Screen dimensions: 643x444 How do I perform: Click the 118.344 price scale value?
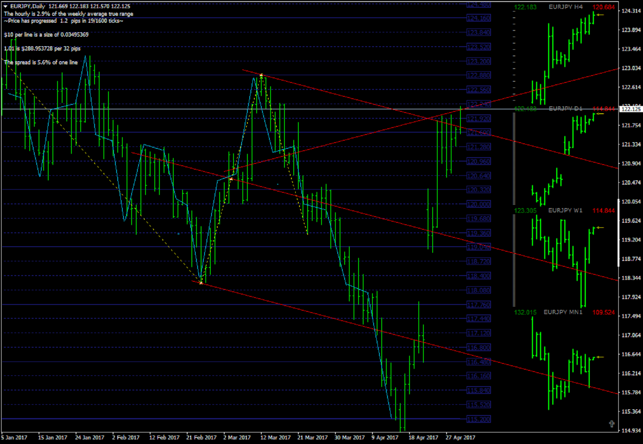[631, 278]
